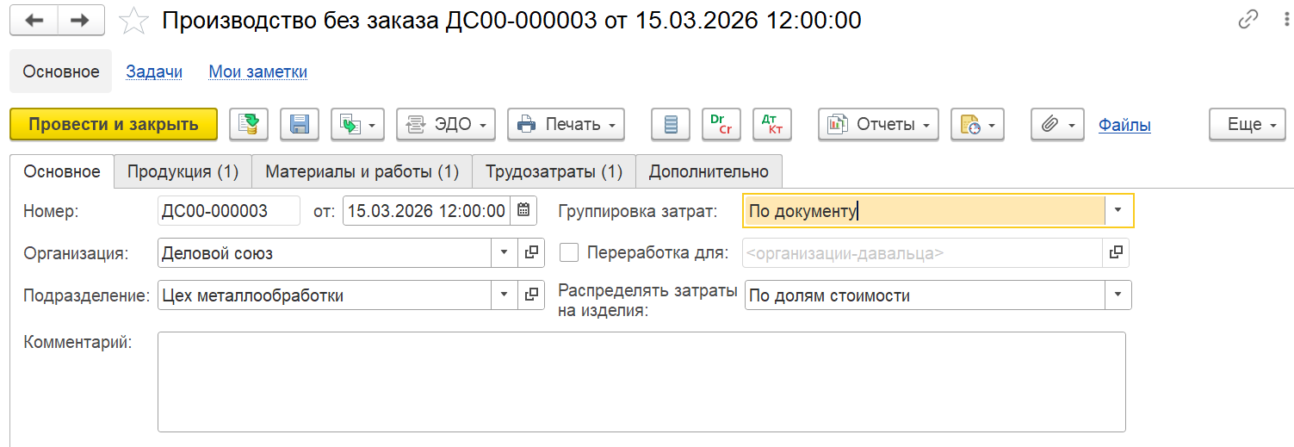This screenshot has width=1294, height=447.
Task: Expand the Организация dropdown arrow
Action: [x=505, y=253]
